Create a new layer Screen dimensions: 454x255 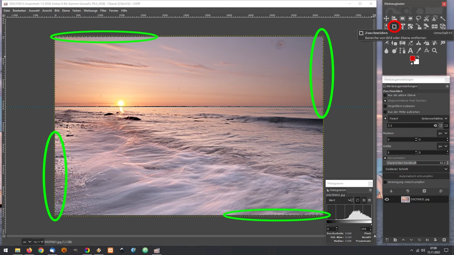(387, 240)
